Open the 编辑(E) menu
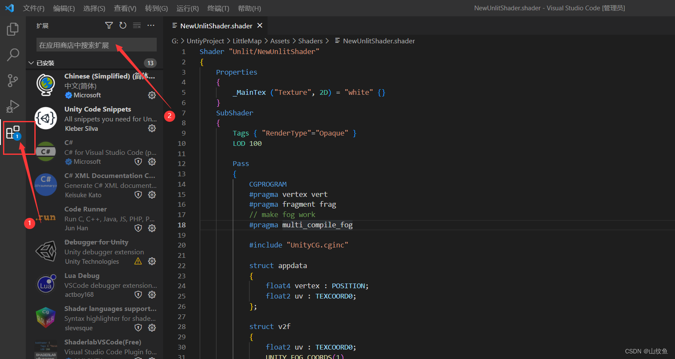675x359 pixels. click(x=64, y=8)
